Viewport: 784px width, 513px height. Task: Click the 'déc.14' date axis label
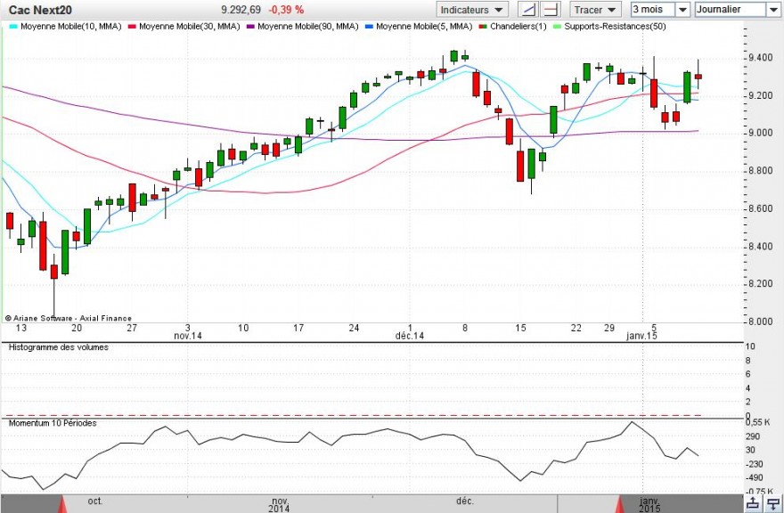pyautogui.click(x=410, y=337)
